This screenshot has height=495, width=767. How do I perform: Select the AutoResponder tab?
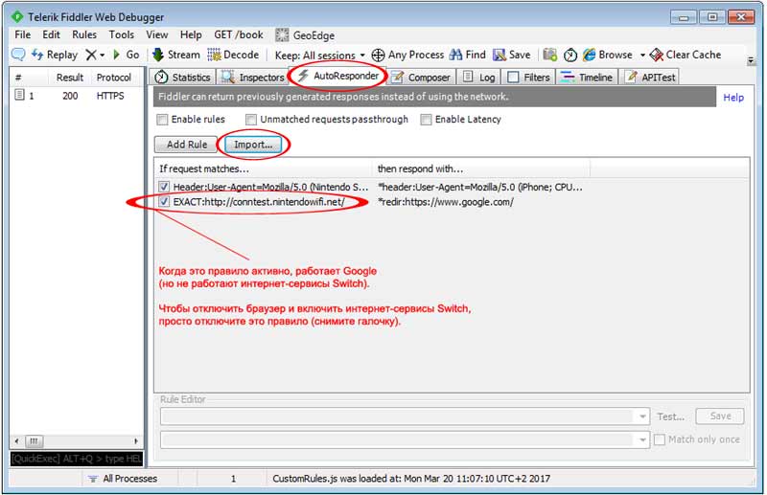(338, 76)
